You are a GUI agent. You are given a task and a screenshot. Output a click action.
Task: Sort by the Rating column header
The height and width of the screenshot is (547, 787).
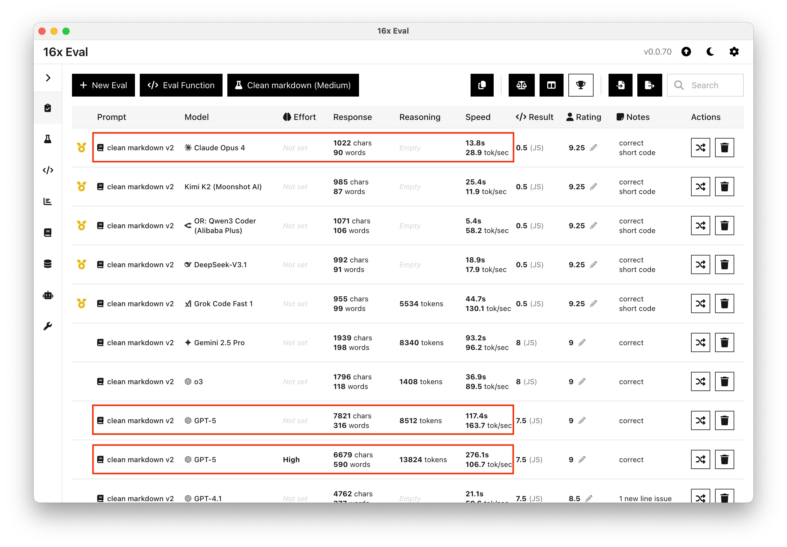coord(584,117)
